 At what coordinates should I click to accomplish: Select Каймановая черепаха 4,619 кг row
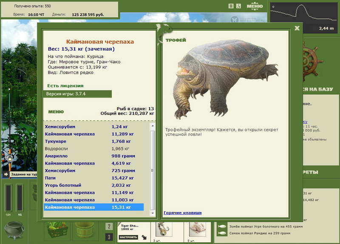click(93, 163)
